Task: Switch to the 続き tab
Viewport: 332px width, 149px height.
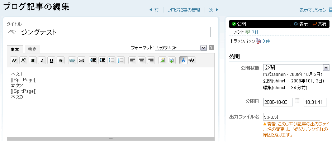Action: (32, 49)
